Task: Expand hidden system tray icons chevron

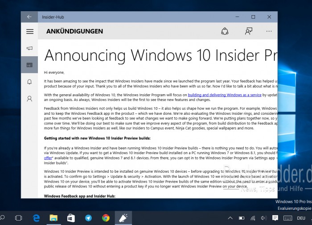Action: tap(230, 218)
